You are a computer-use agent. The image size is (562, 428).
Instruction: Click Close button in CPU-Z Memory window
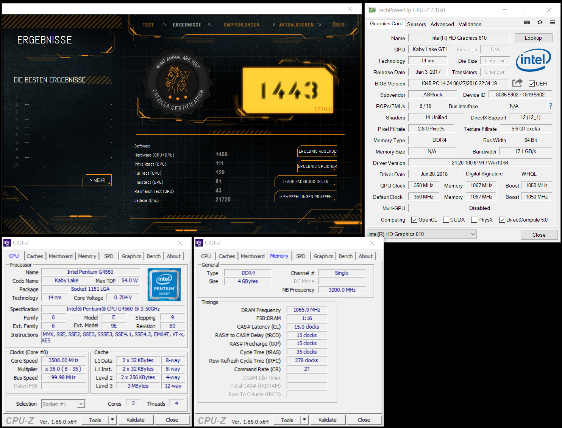pos(364,420)
